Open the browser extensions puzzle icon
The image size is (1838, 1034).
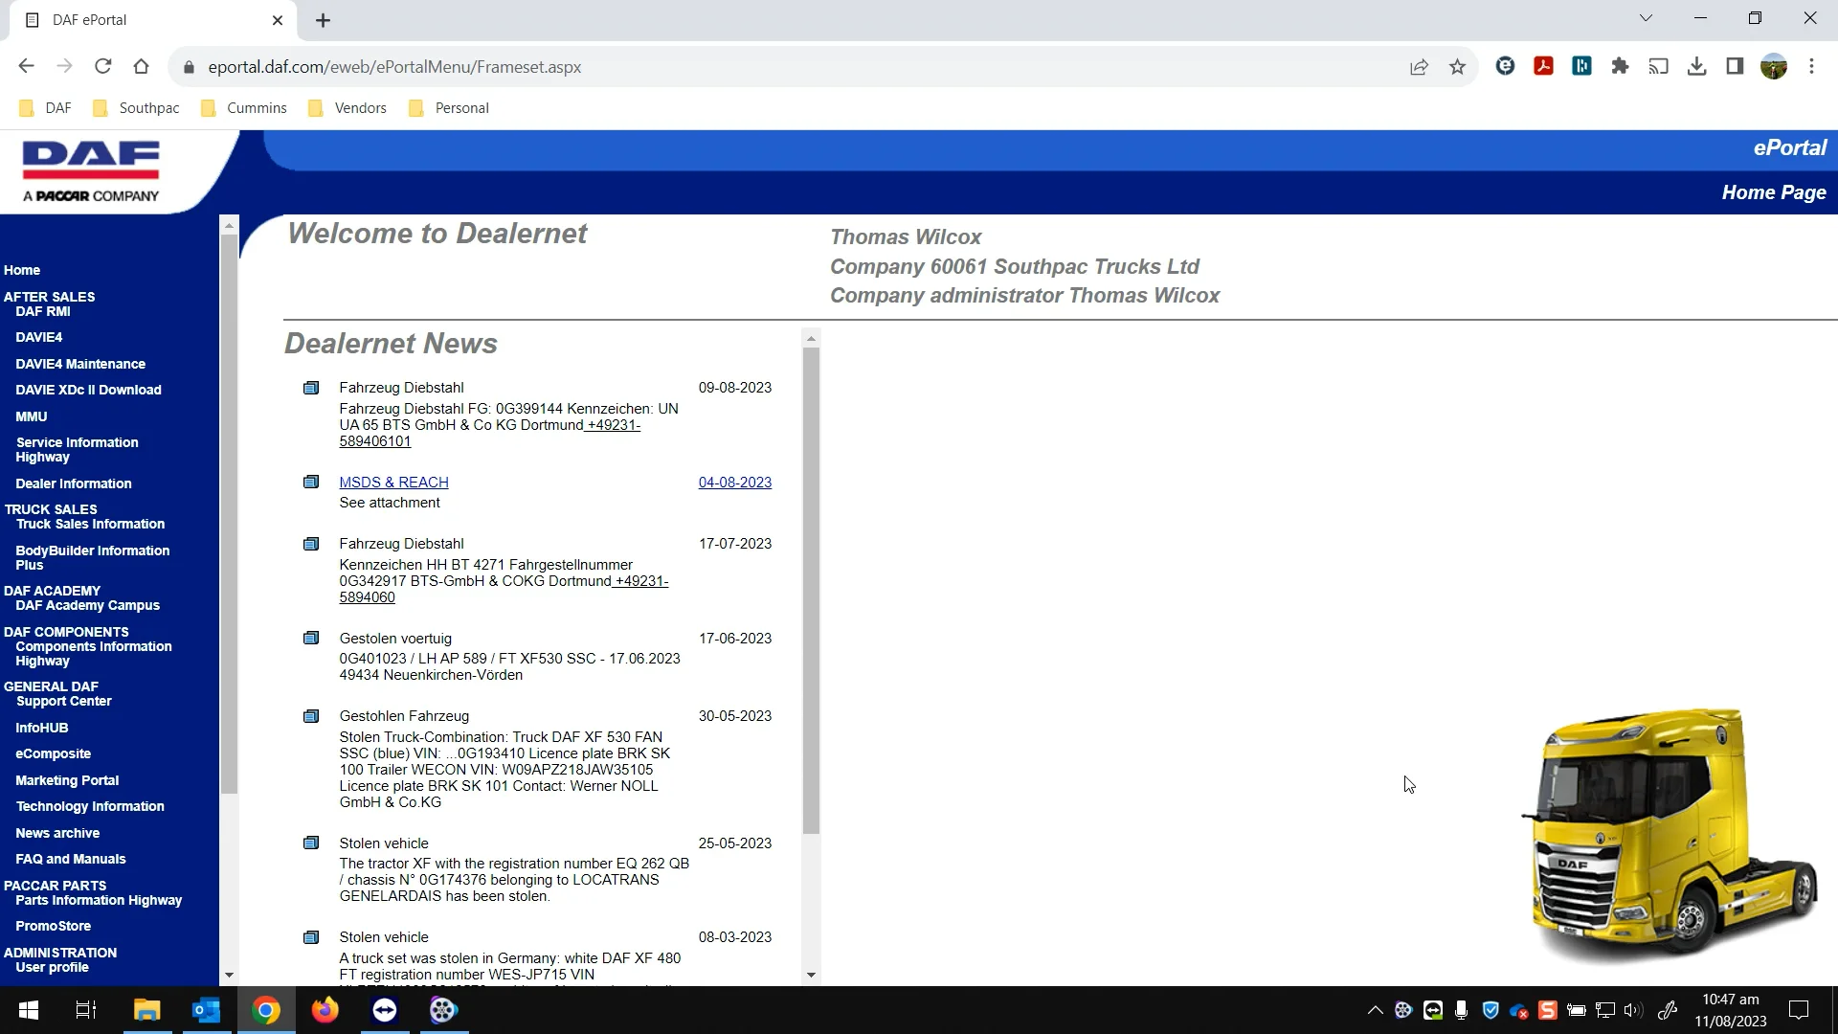coord(1620,67)
